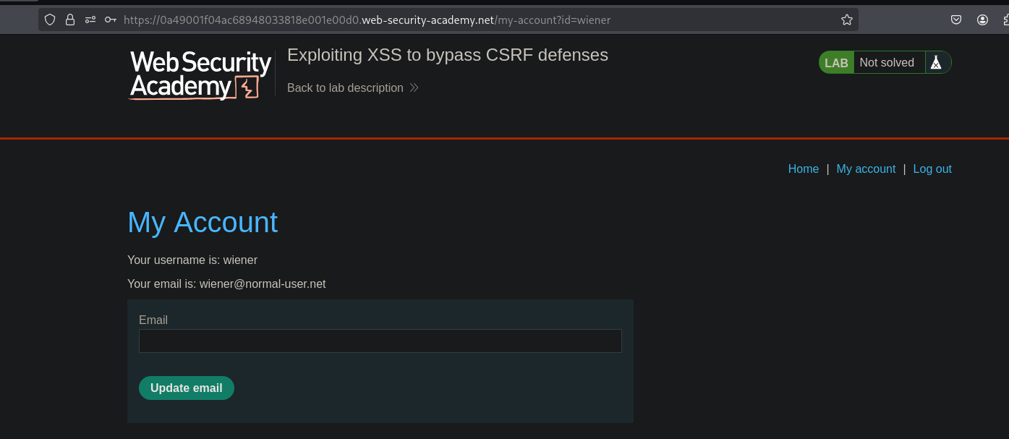Save page to Pocket

956,20
